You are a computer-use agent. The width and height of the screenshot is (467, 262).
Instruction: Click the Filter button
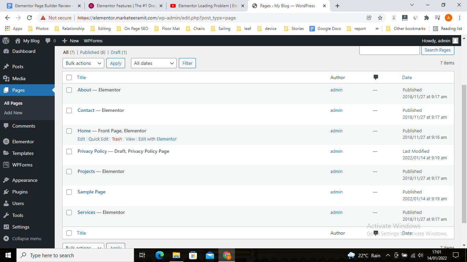187,63
